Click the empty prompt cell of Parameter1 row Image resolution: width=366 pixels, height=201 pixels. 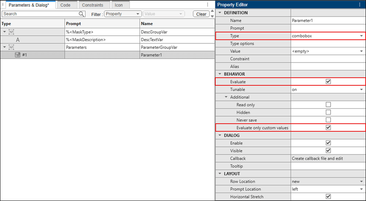[x=102, y=55]
